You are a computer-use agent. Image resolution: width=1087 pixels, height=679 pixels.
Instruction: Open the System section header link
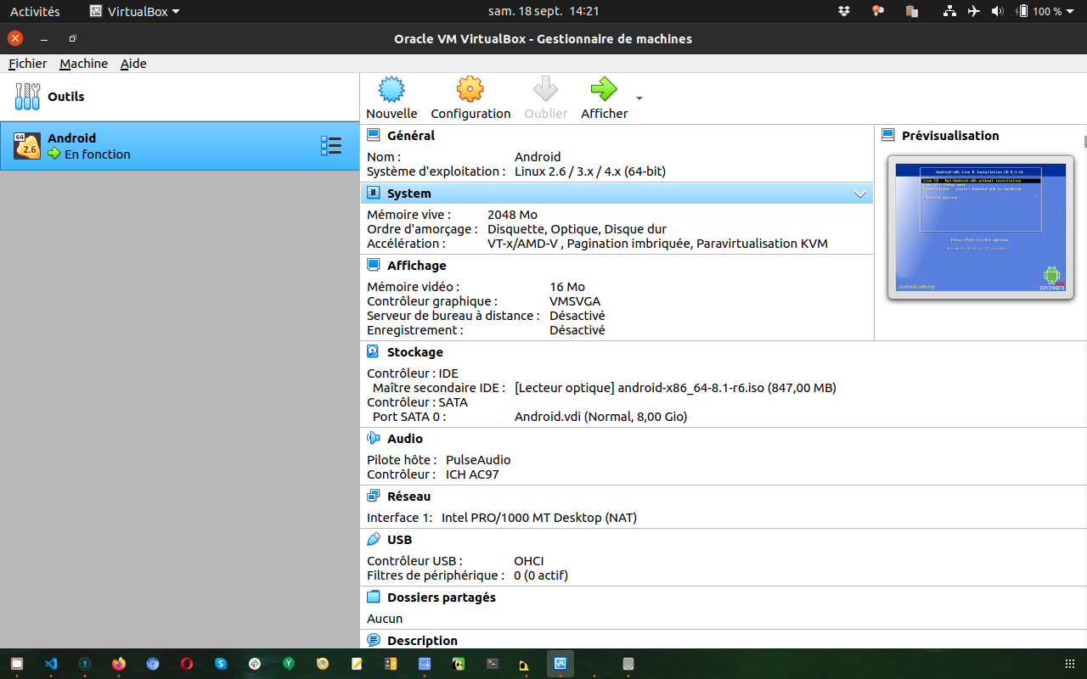pyautogui.click(x=409, y=194)
